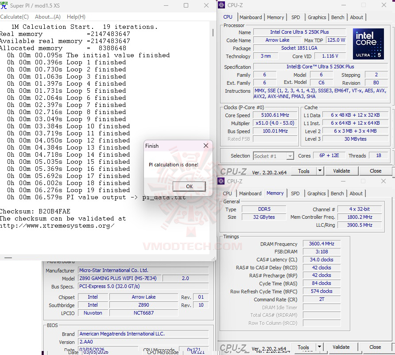Click the Intel Core Ultra 5 250K Plus name field
Viewport: 395px width, 355px height.
(x=299, y=32)
